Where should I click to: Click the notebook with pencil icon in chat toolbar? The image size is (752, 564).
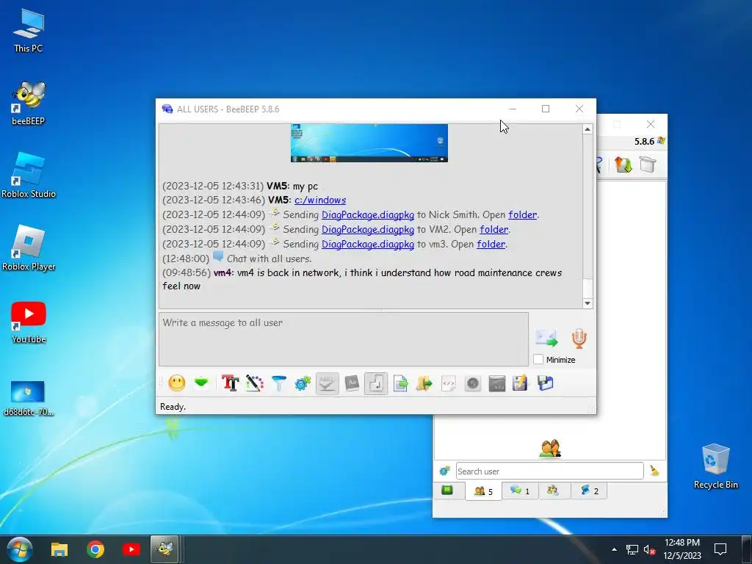pyautogui.click(x=521, y=383)
